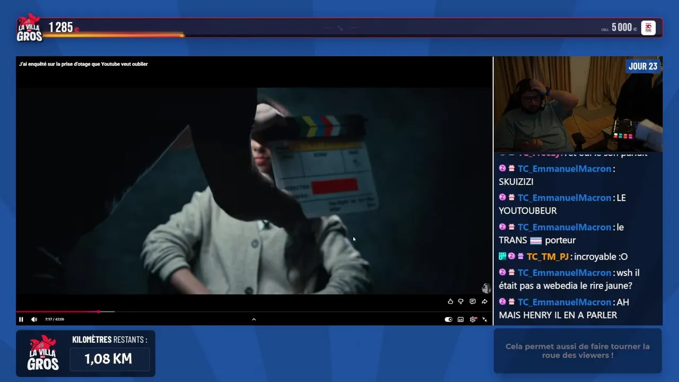The width and height of the screenshot is (679, 382).
Task: Click the streamer webcam feed
Action: pyautogui.click(x=578, y=104)
